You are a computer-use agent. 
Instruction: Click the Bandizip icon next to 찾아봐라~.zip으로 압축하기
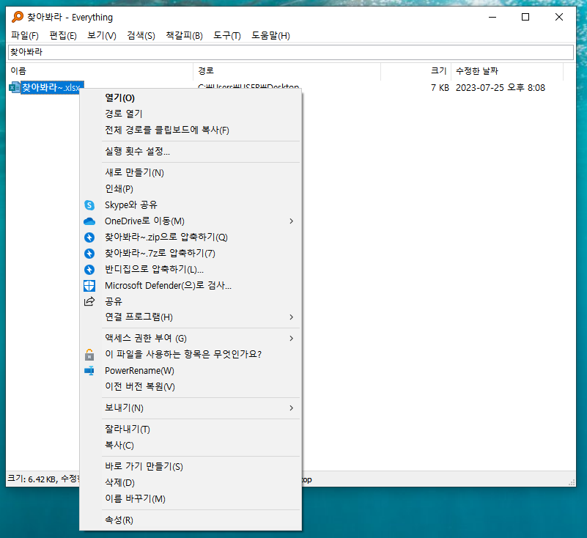click(x=89, y=237)
